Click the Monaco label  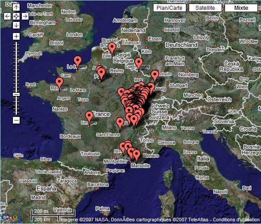click(x=151, y=155)
